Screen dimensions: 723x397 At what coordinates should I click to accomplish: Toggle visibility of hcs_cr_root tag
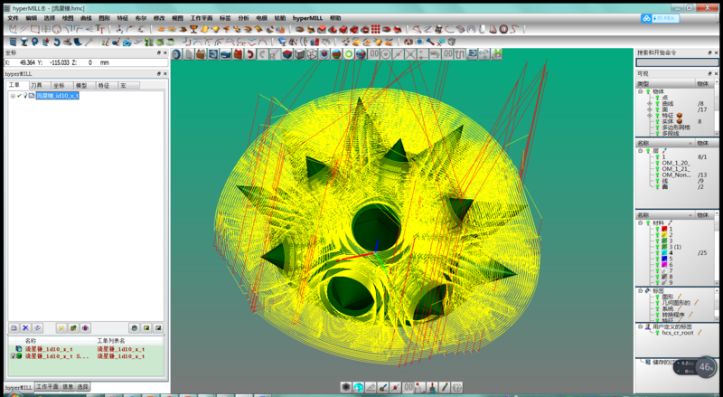[x=658, y=333]
